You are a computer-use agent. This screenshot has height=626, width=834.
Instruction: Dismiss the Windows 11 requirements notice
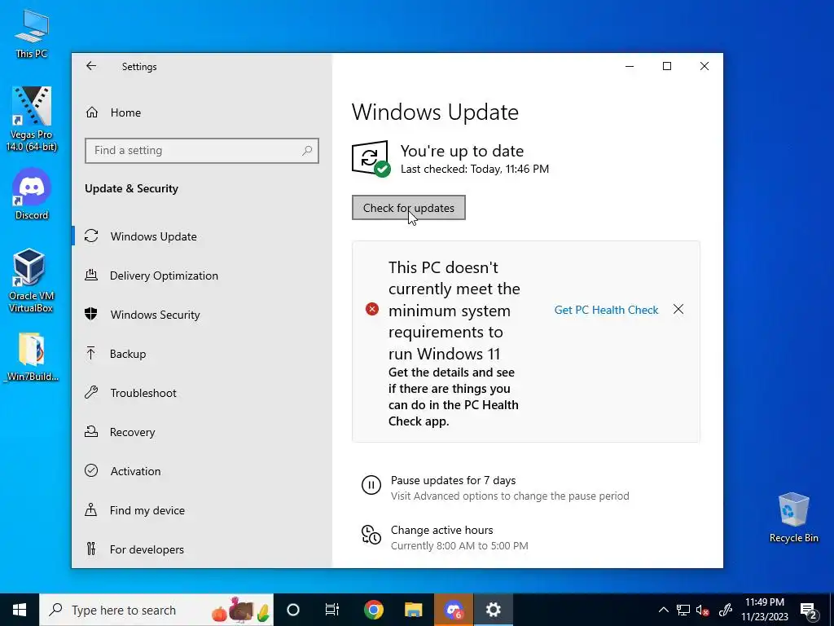point(678,309)
